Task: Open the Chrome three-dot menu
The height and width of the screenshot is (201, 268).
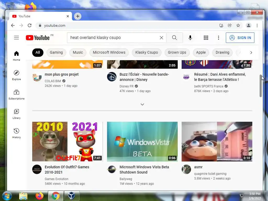Action: pyautogui.click(x=257, y=25)
